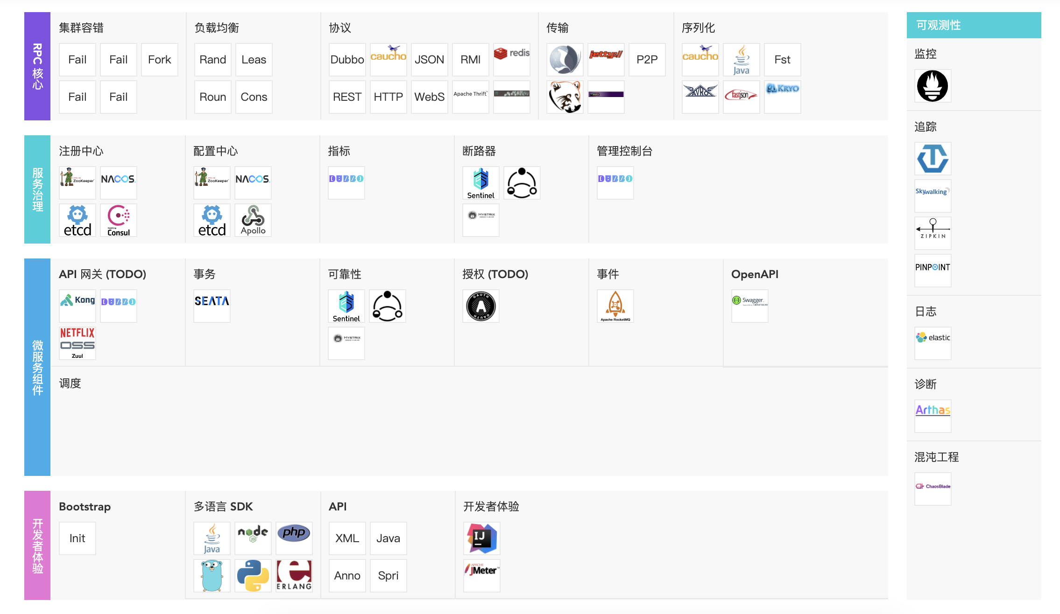1060x614 pixels.
Task: Select the HTTP protocol tile
Action: 388,97
